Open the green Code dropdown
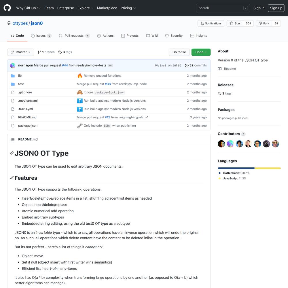Screen dimensions: 288x288 pos(201,52)
